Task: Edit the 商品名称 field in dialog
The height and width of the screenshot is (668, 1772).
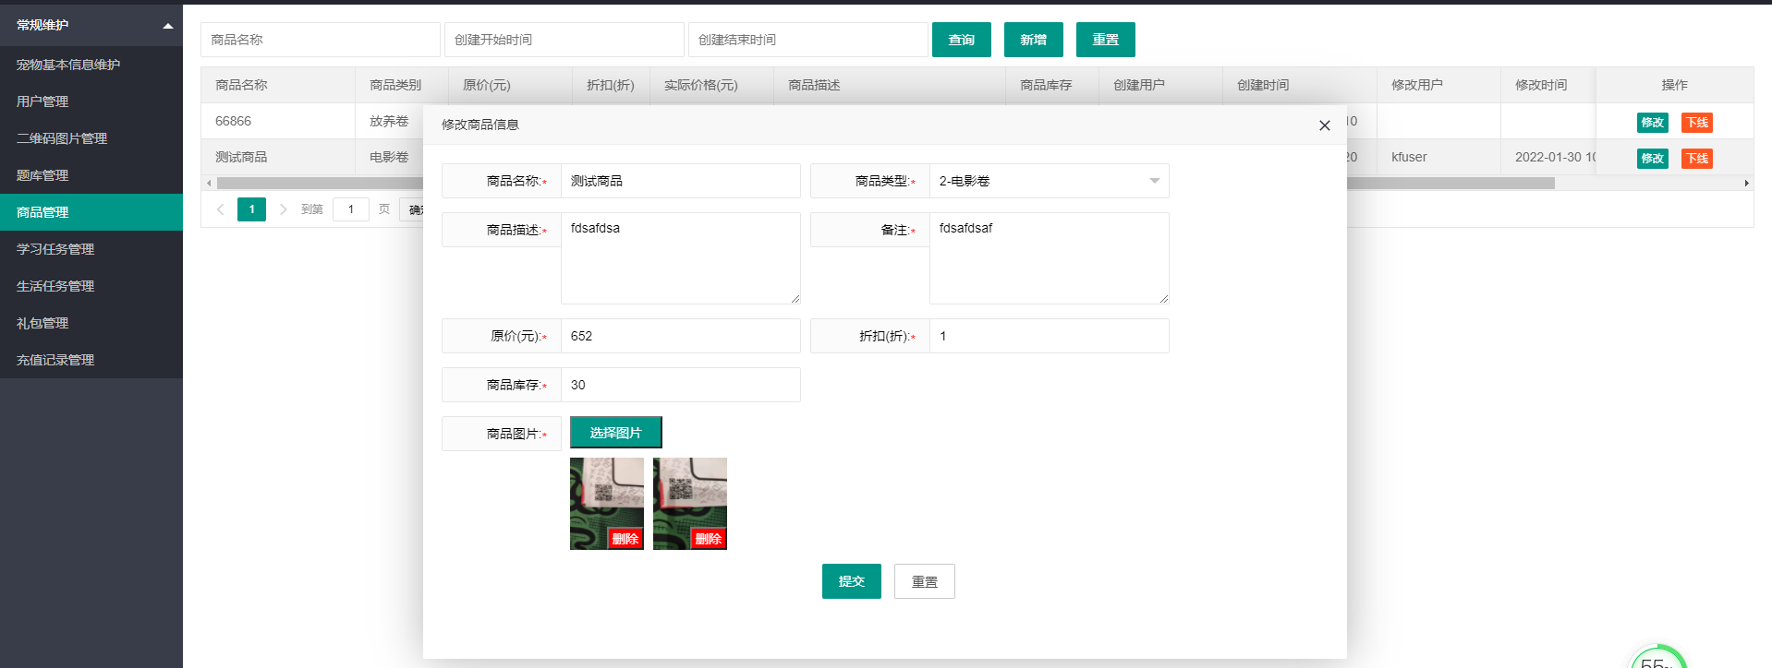Action: click(680, 181)
